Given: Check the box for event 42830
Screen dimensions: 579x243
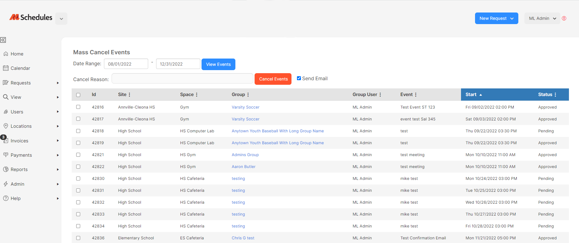Looking at the screenshot, I should tap(78, 178).
